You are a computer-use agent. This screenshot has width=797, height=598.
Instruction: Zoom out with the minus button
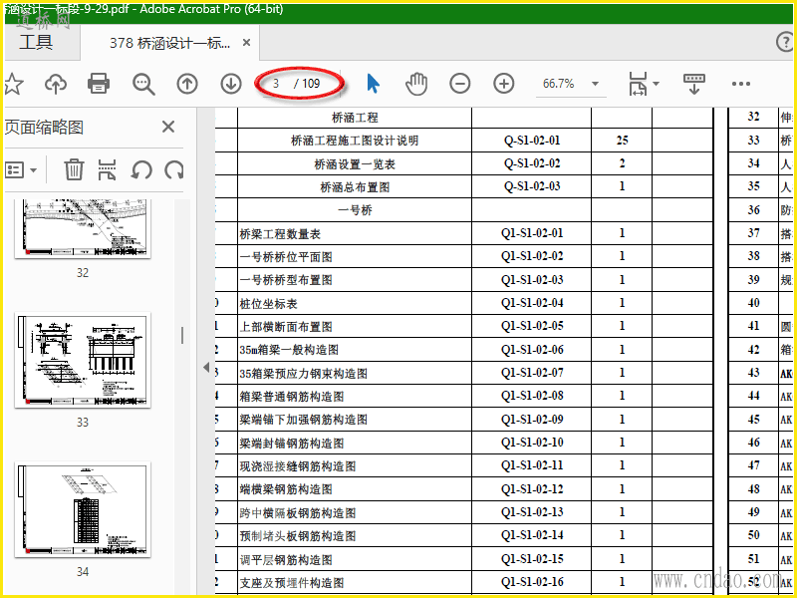[460, 84]
